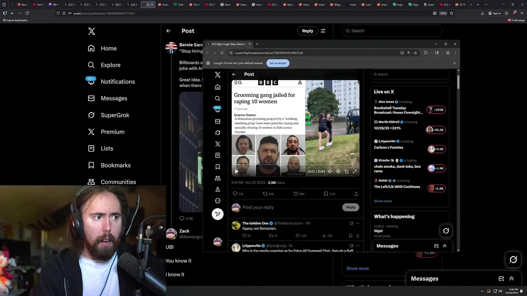Open Communities people icon in front window sidebar
This screenshot has width=527, height=296.
click(x=217, y=178)
